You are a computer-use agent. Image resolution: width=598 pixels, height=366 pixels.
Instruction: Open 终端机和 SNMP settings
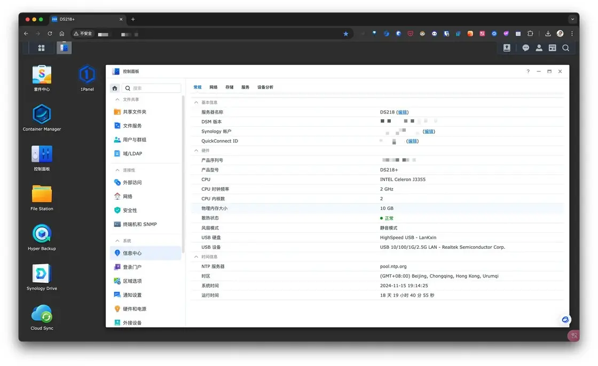[146, 224]
